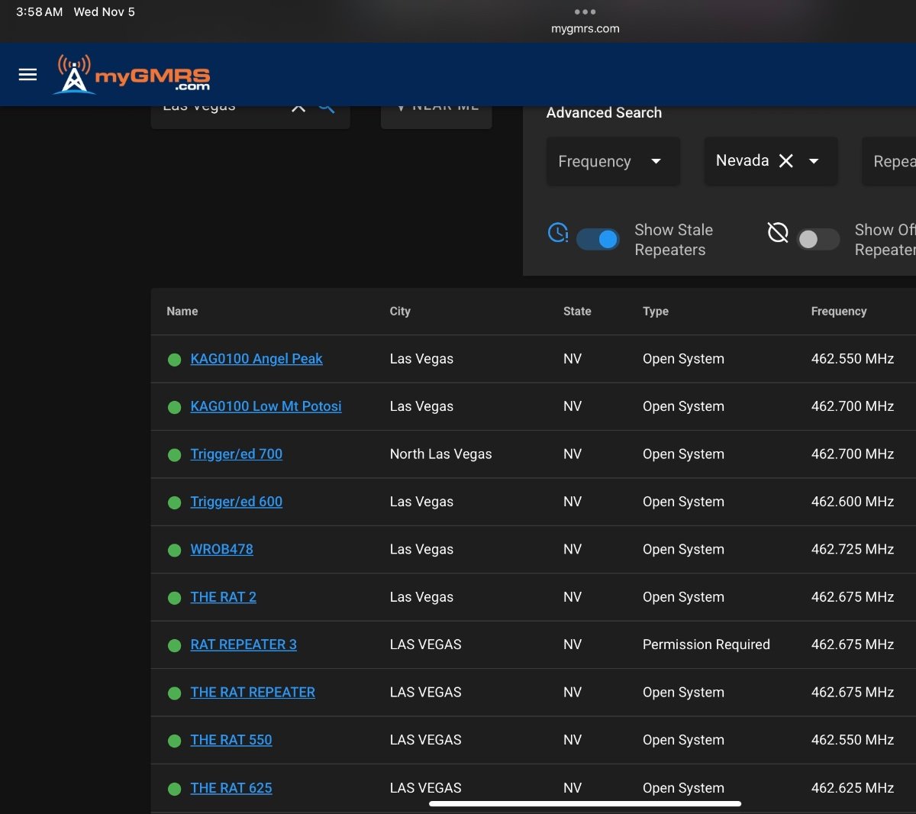
Task: Enable the Show Offline Repeaters switch
Action: 818,240
